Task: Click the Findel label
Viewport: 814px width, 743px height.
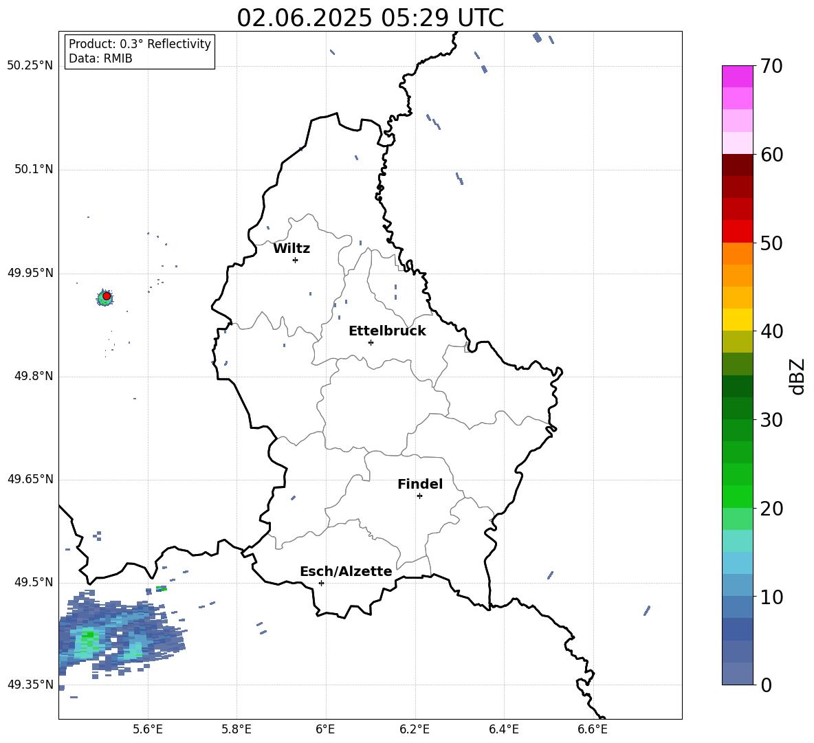Action: point(420,484)
